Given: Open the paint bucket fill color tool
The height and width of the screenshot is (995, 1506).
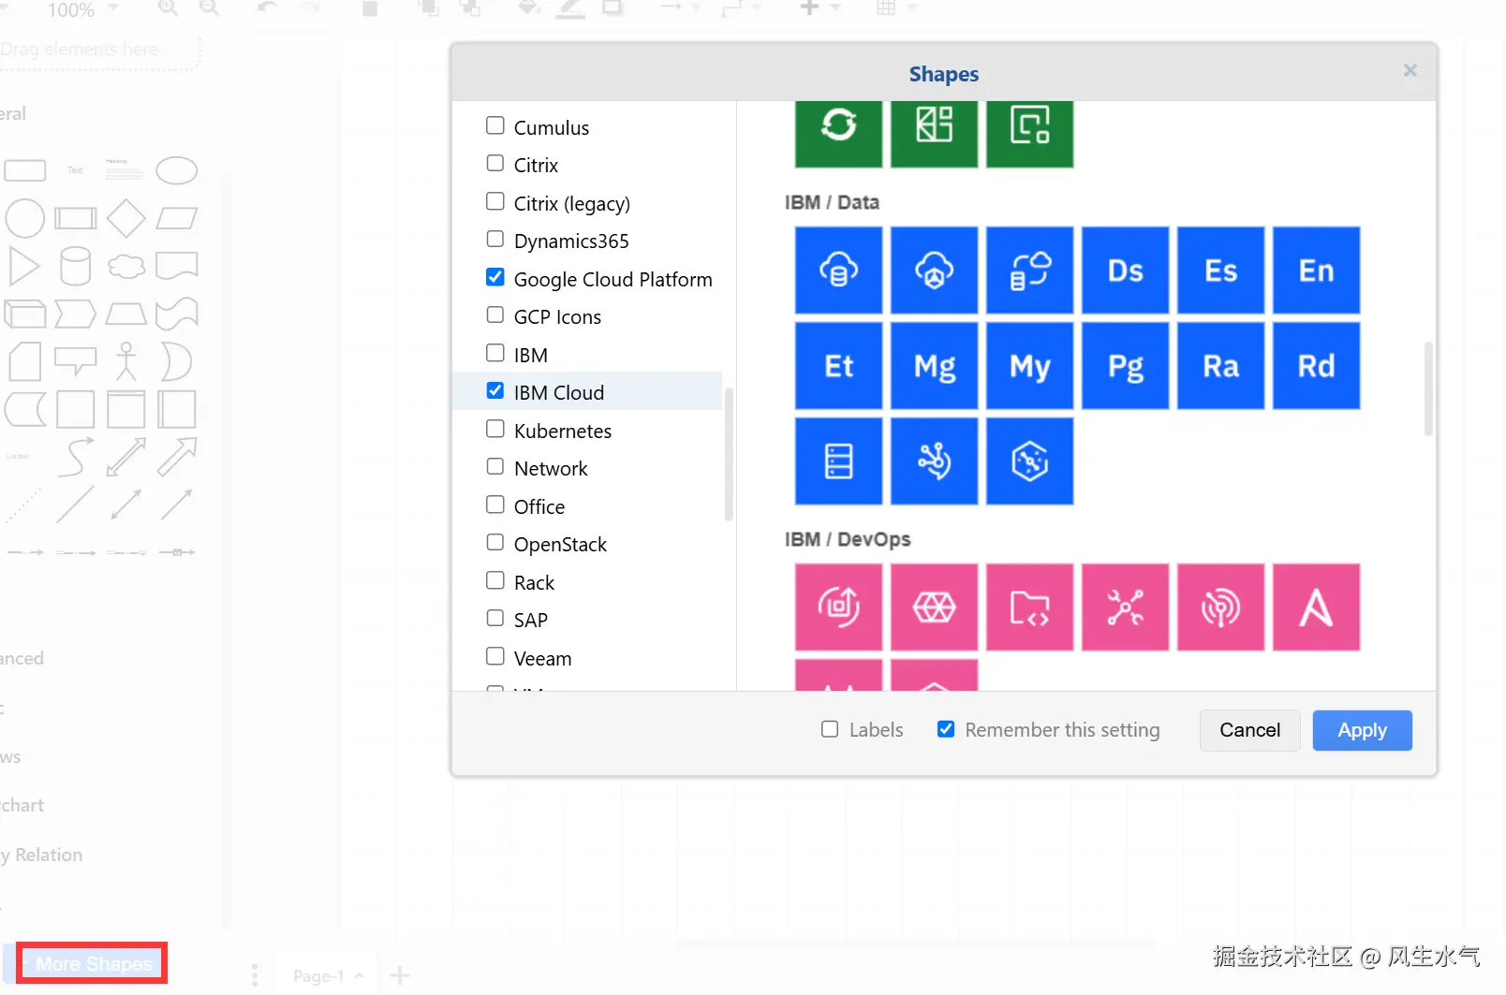Looking at the screenshot, I should (528, 8).
